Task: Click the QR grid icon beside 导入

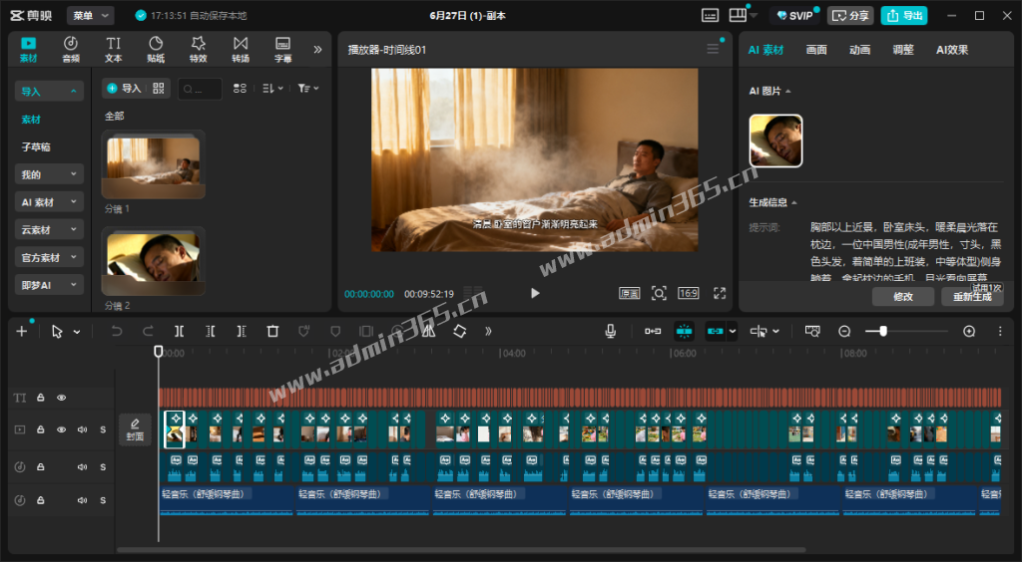Action: click(x=159, y=89)
